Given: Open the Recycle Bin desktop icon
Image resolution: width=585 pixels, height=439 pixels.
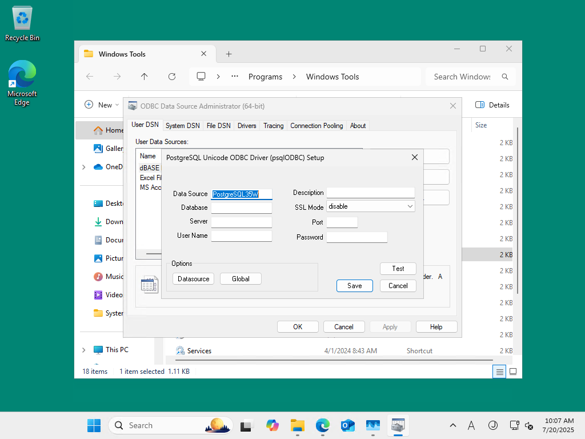Looking at the screenshot, I should point(22,23).
